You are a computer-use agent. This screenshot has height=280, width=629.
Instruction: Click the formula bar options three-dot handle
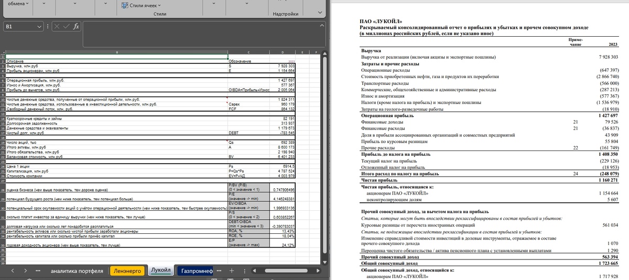pos(48,27)
